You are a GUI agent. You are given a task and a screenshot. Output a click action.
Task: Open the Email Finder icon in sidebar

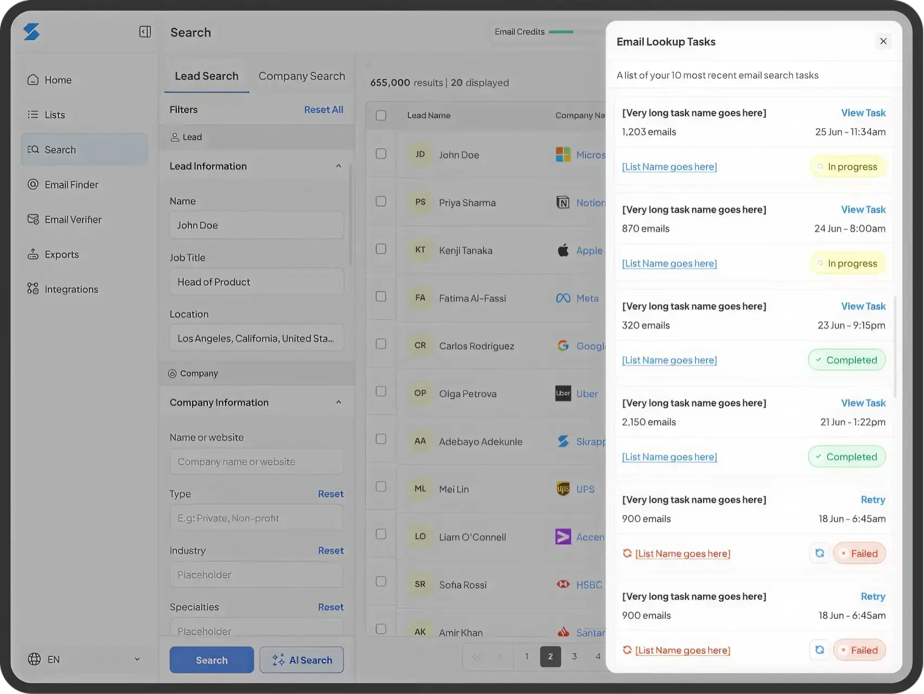pyautogui.click(x=33, y=185)
